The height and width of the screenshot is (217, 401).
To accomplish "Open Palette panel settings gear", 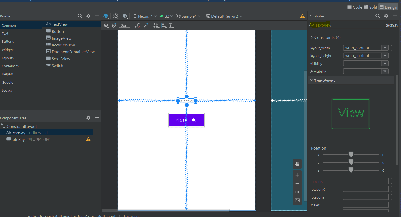I will pos(88,16).
